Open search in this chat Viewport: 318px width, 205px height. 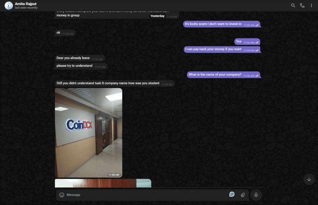tap(293, 6)
